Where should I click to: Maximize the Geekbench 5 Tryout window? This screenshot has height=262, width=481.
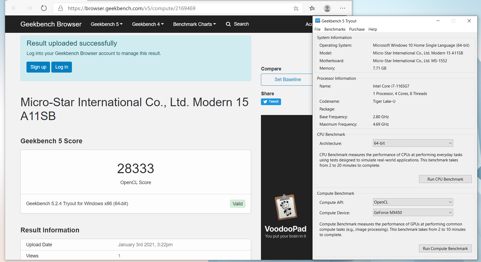[x=453, y=21]
